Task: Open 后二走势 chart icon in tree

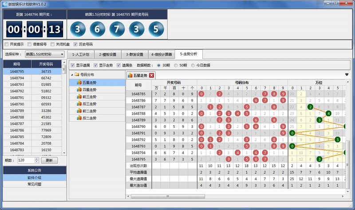Action: (79, 118)
